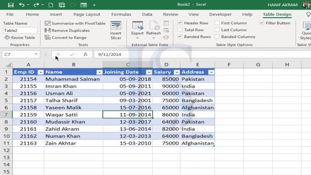Viewport: 311px width, 175px height.
Task: Select the cell with Numan Khan
Action: click(73, 136)
